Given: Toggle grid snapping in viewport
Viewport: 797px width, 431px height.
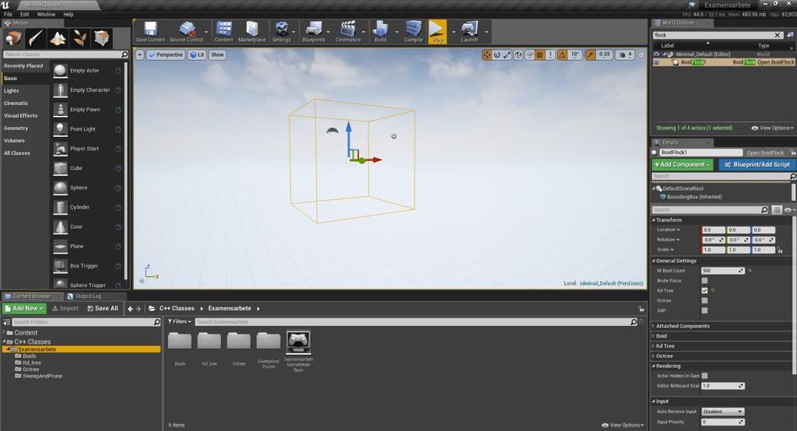Looking at the screenshot, I should click(x=540, y=55).
